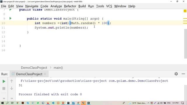Open the Tools menu

pos(100,6)
